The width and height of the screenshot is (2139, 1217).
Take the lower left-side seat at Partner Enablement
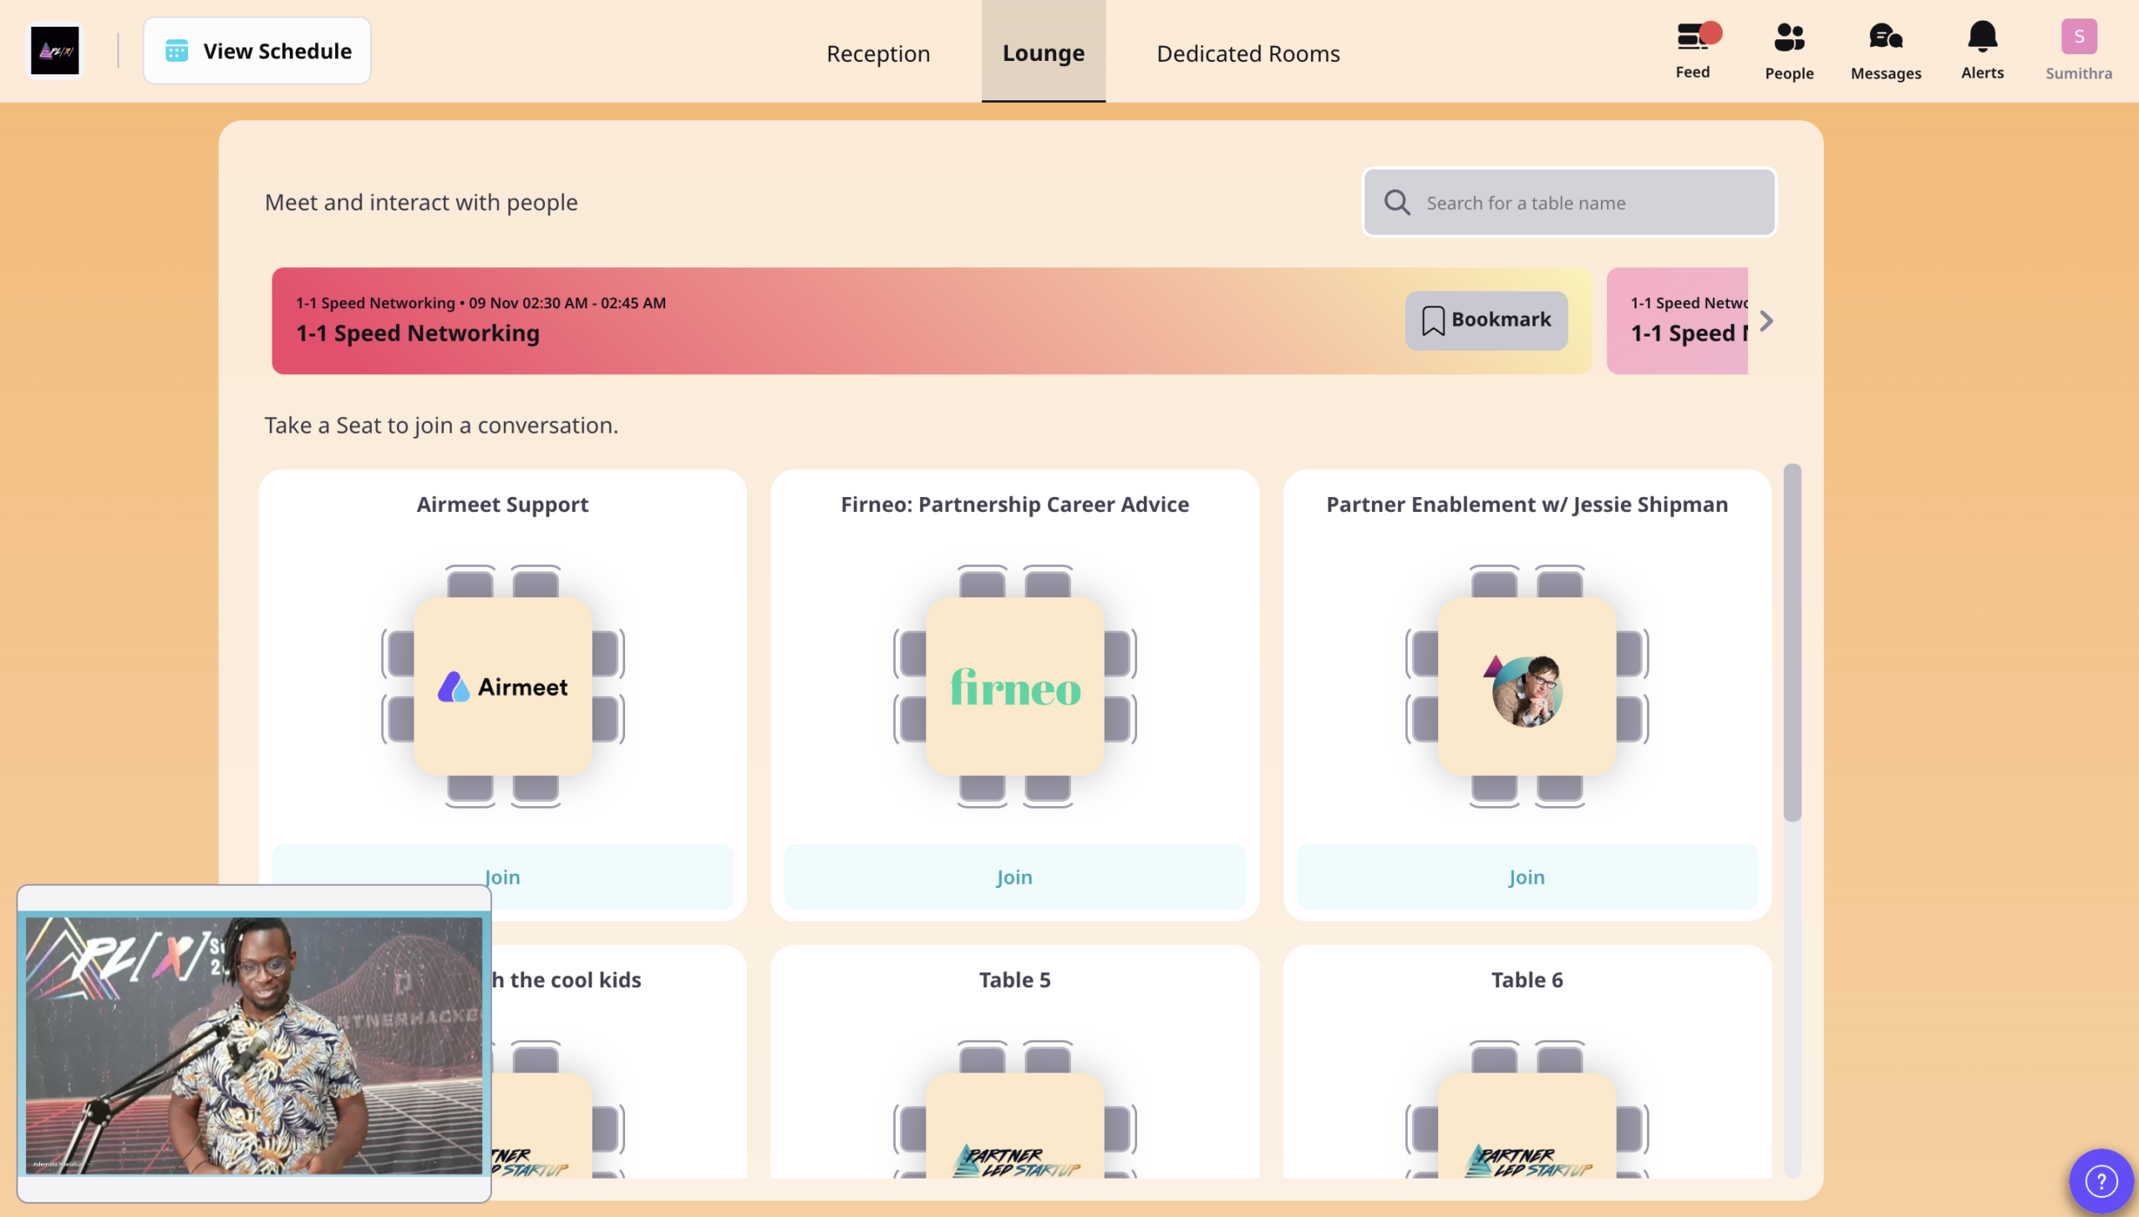(x=1423, y=719)
